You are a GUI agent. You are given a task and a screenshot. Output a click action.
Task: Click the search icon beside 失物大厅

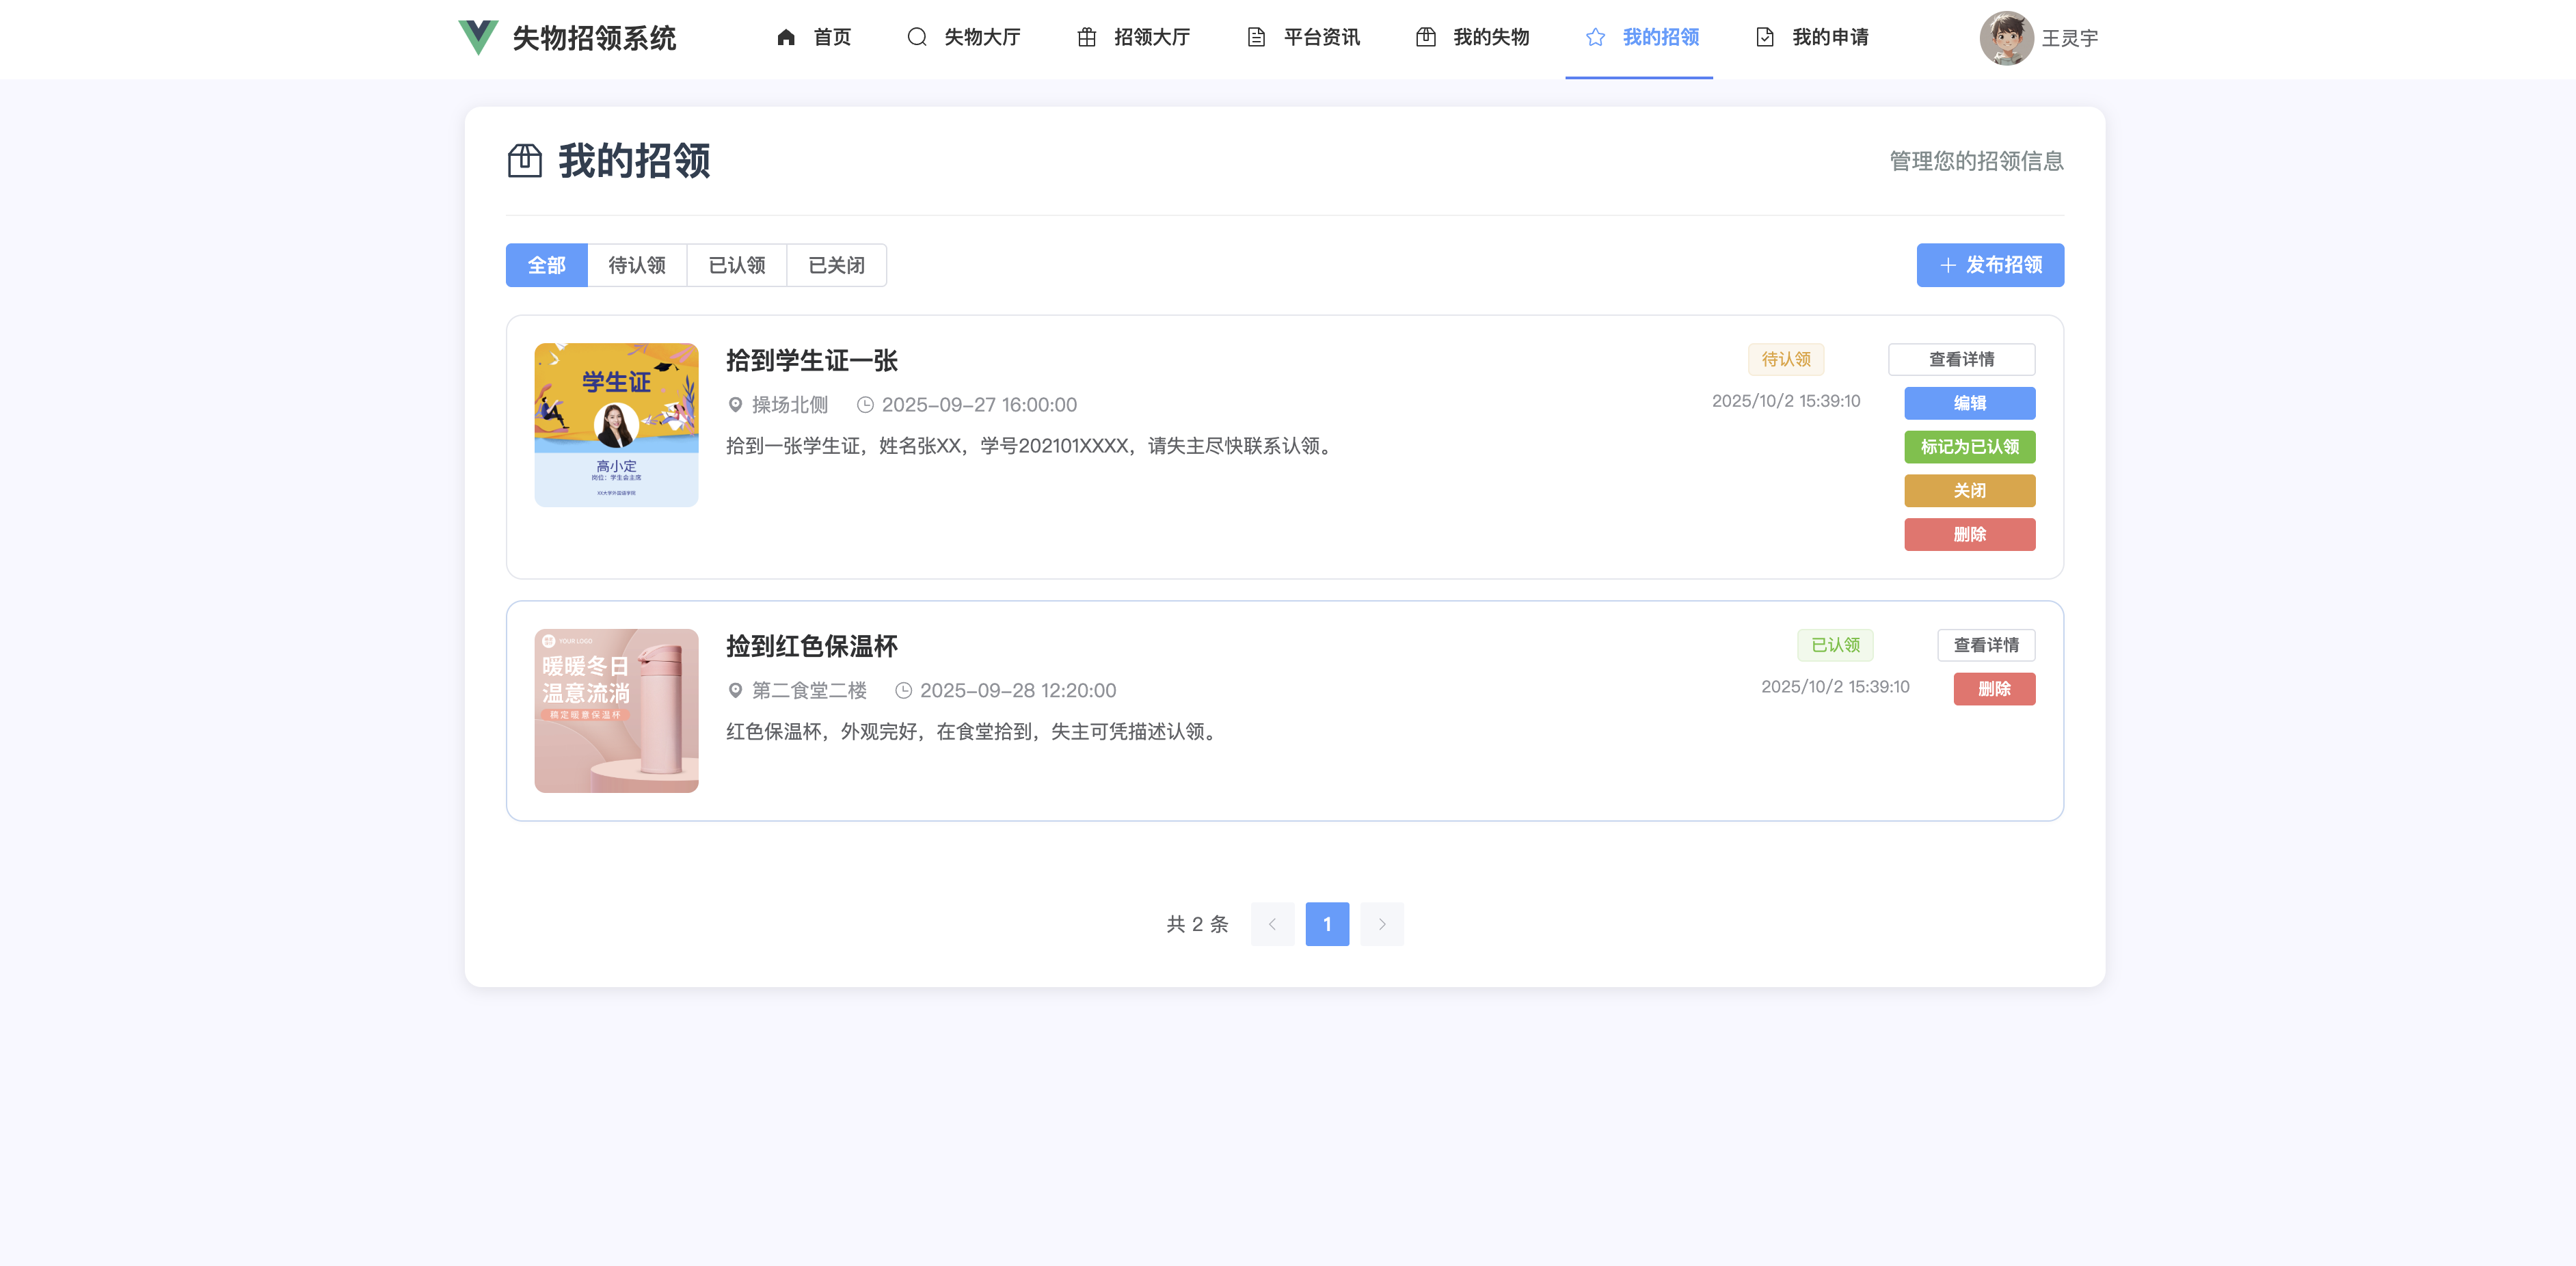(916, 38)
